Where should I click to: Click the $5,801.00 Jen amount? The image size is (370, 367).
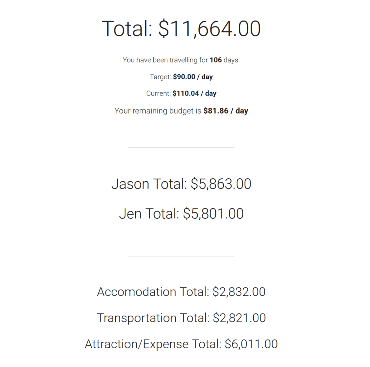click(x=213, y=214)
